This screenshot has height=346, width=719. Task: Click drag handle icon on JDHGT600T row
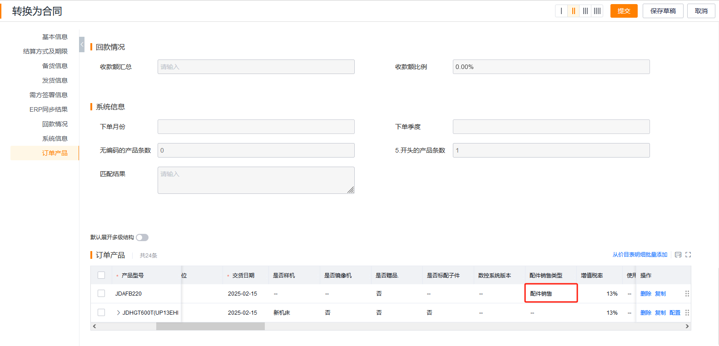[687, 313]
